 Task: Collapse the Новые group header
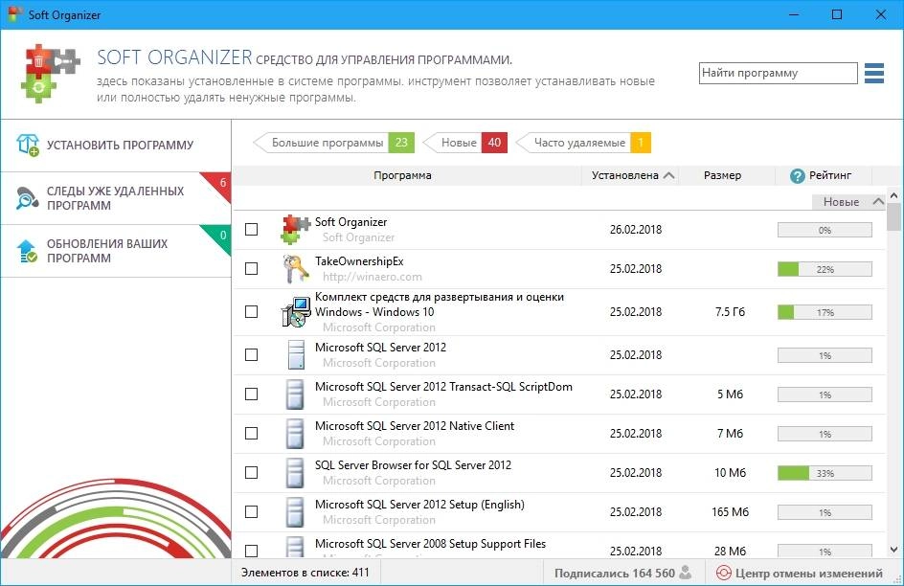848,202
